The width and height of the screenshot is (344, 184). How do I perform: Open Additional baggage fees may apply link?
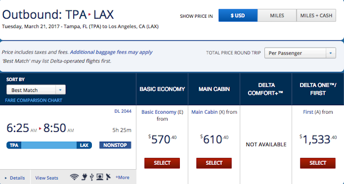click(111, 52)
